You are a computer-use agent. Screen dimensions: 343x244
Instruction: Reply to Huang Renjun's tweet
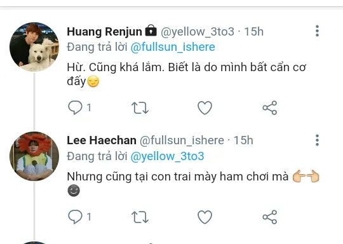(x=75, y=107)
